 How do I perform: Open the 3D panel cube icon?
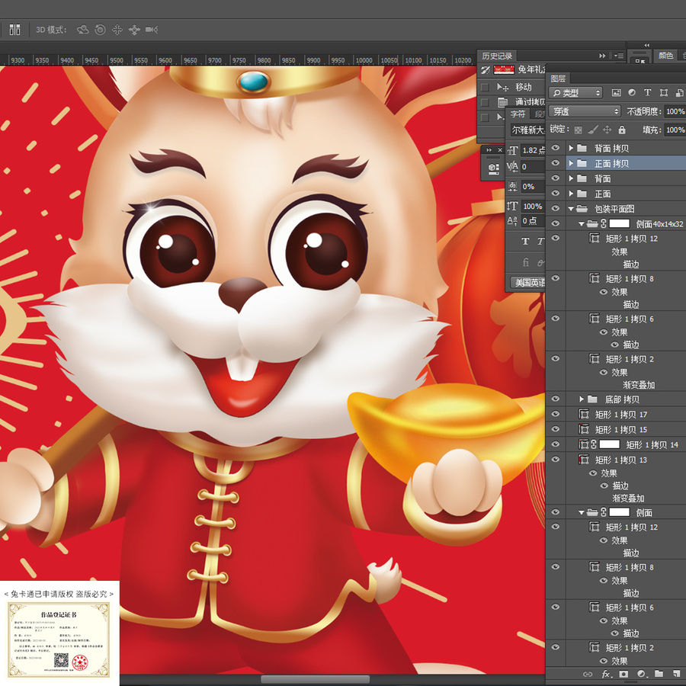click(x=493, y=168)
